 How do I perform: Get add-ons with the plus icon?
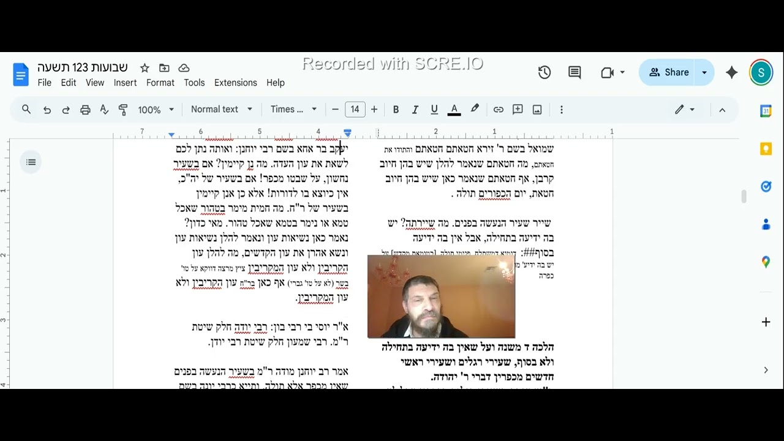[766, 322]
